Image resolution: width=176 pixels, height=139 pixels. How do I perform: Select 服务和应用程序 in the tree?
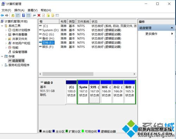click(19, 65)
